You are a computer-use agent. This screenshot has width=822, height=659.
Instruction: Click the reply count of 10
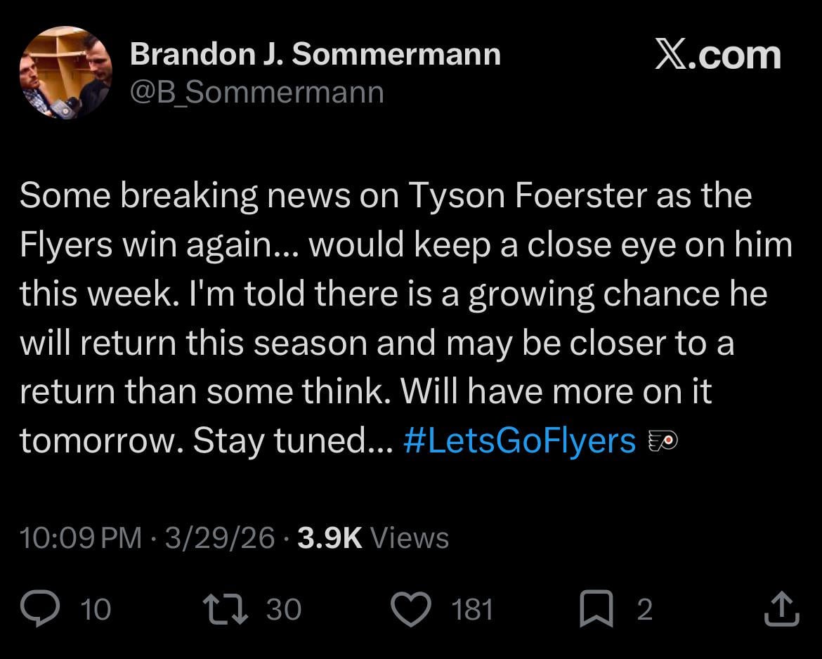[96, 609]
